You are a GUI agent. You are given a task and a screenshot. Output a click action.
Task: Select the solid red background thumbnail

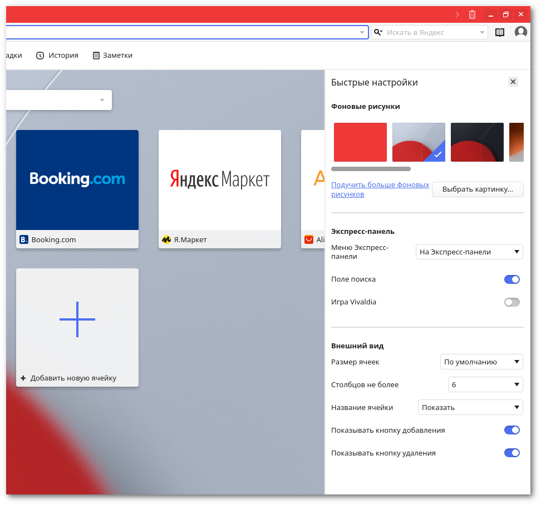(360, 142)
